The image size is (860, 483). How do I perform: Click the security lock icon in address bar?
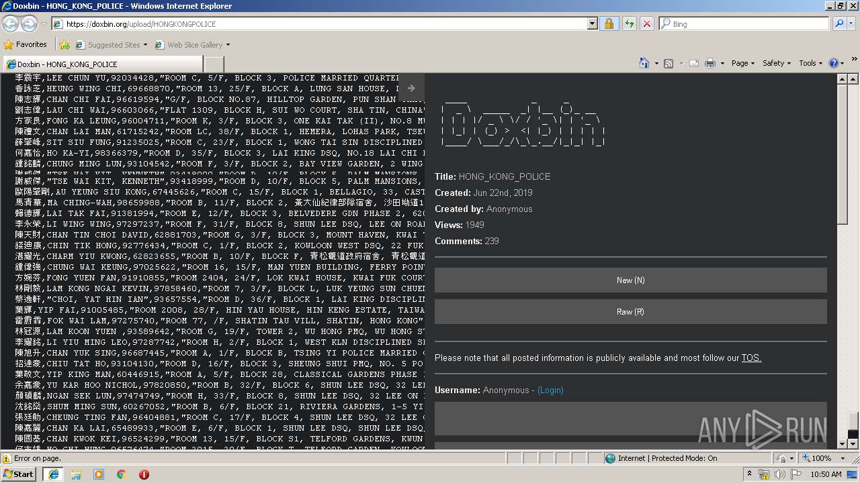pos(609,23)
